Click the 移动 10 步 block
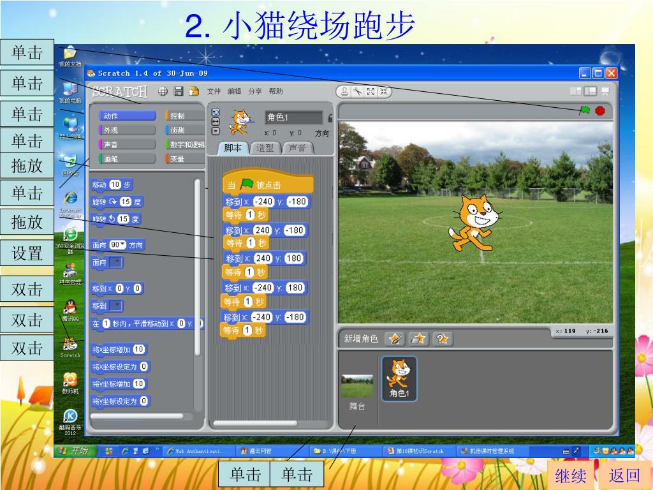This screenshot has width=653, height=490. 112,184
